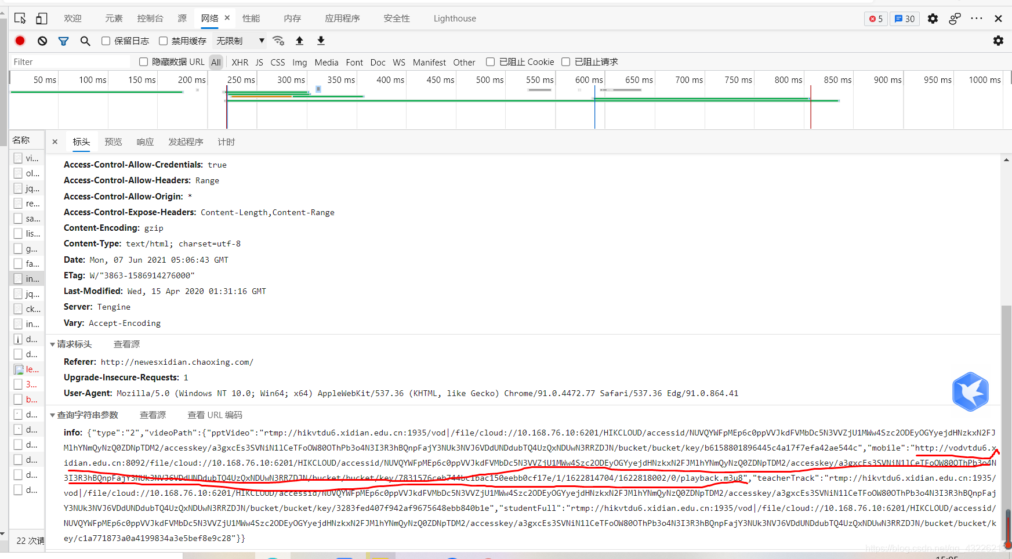
Task: Open network conditions wifi icon
Action: pyautogui.click(x=278, y=41)
